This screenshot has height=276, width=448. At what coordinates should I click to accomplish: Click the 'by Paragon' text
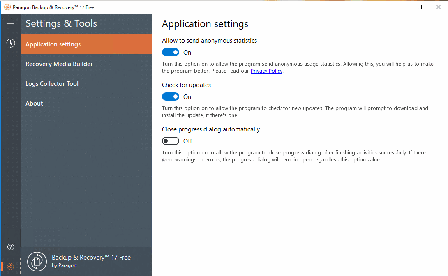pos(64,265)
